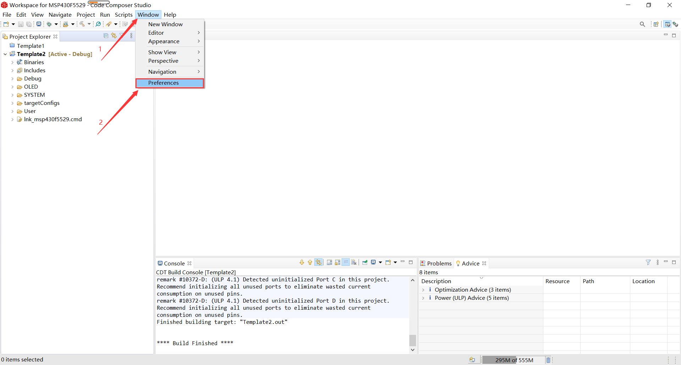Toggle Console word wrap highlighted button

pos(345,262)
